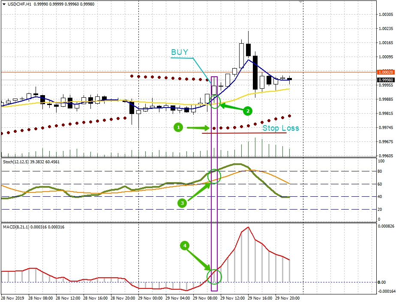Image resolution: width=396 pixels, height=303 pixels.
Task: Click the numbered marker 4 on MACD panel
Action: coord(184,246)
